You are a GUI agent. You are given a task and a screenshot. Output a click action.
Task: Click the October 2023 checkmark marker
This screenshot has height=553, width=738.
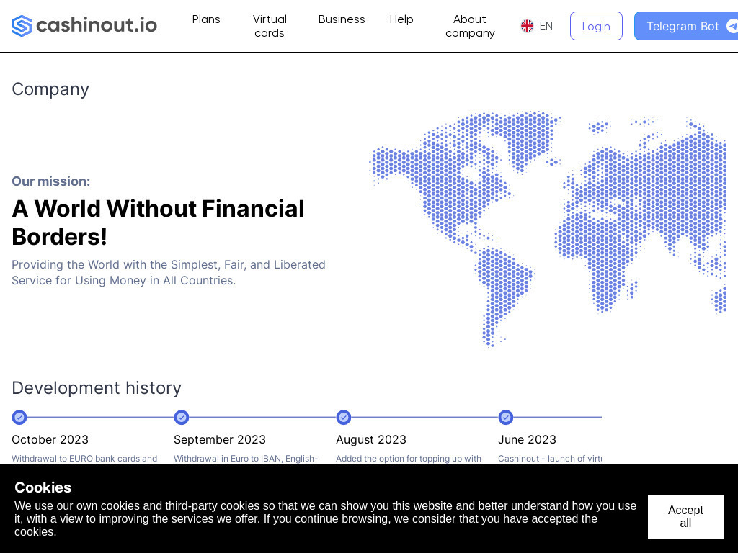[19, 418]
